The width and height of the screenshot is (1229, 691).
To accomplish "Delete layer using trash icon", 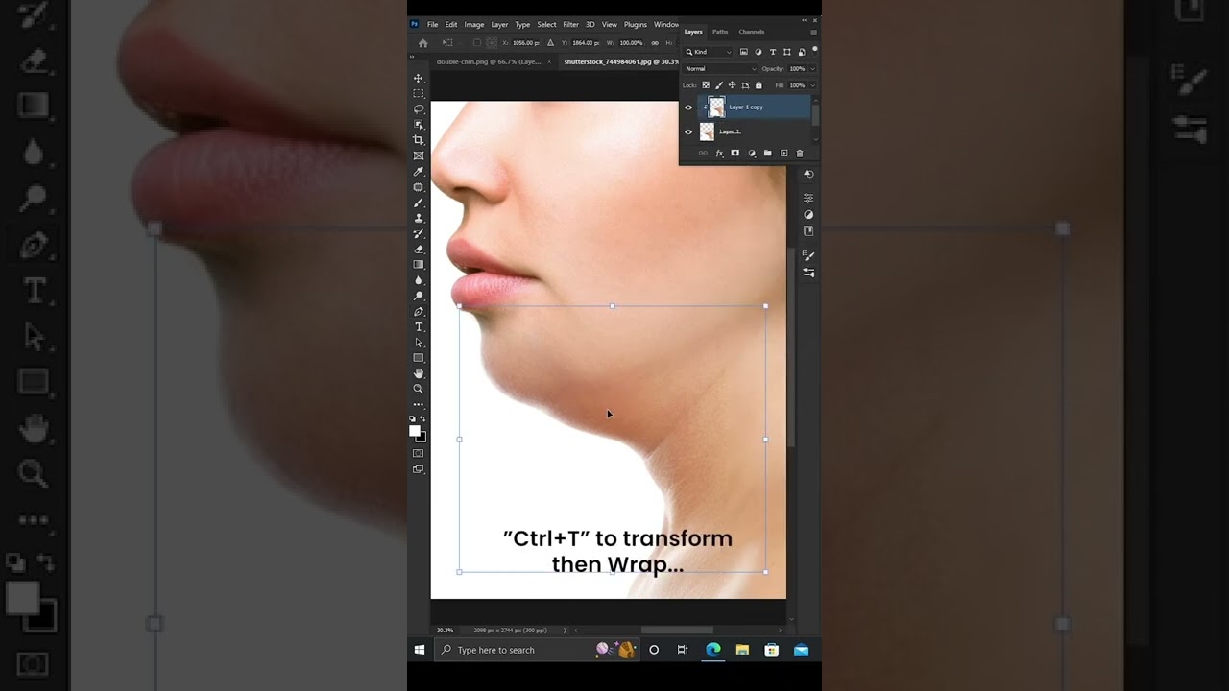I will tap(800, 154).
